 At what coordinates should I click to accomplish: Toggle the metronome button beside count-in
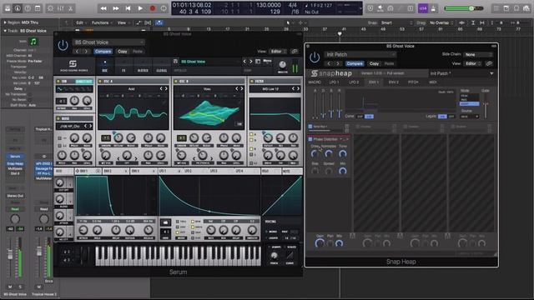(x=433, y=8)
